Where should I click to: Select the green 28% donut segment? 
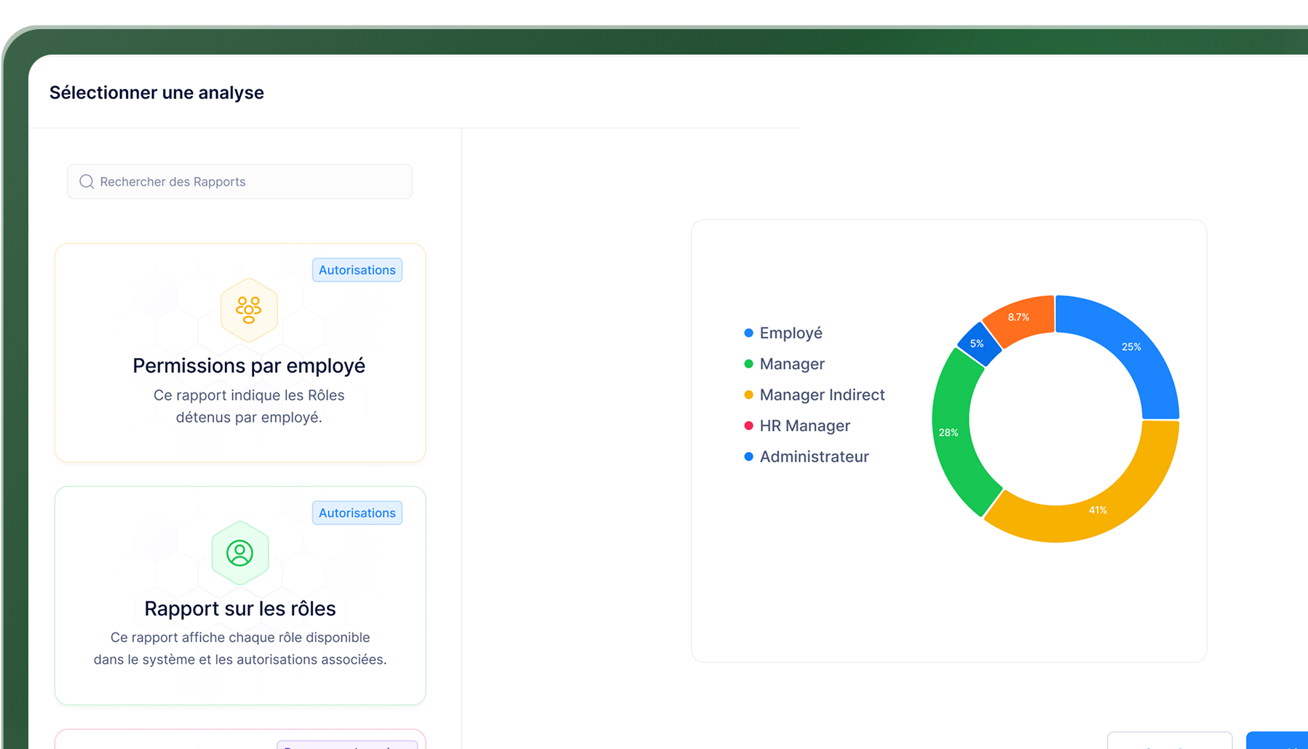tap(949, 432)
